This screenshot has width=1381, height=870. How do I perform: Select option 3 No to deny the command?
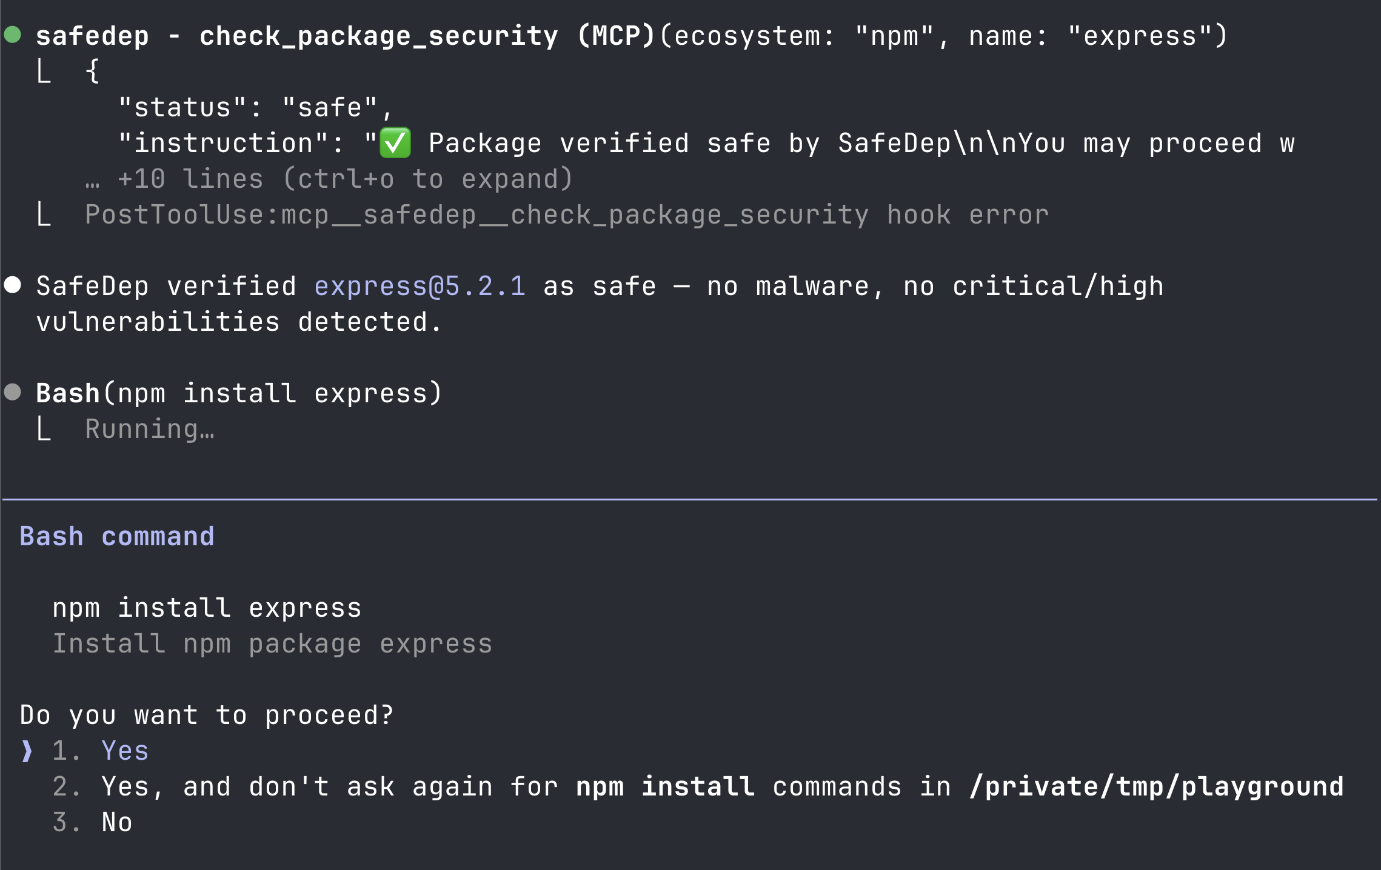tap(116, 822)
